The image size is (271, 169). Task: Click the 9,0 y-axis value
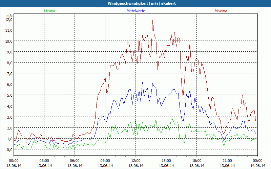point(9,52)
